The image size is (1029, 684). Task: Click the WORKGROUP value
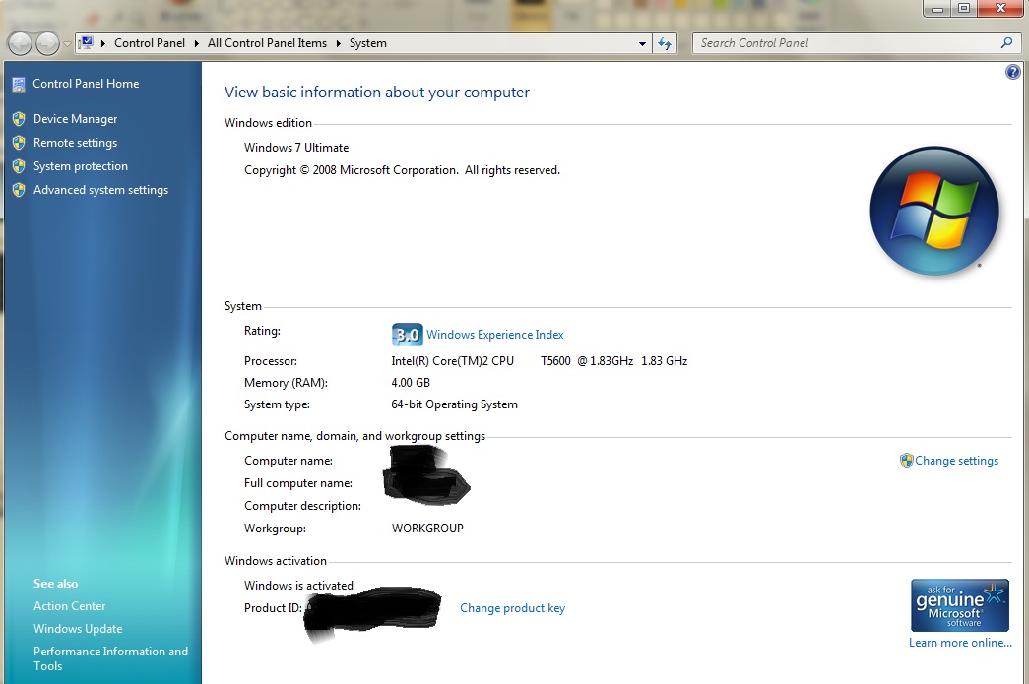(427, 528)
